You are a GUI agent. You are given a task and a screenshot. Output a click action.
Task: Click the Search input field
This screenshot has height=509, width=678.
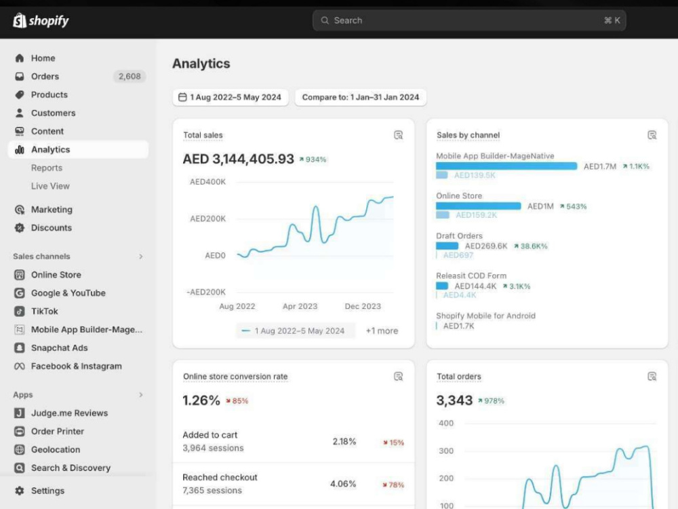coord(469,20)
